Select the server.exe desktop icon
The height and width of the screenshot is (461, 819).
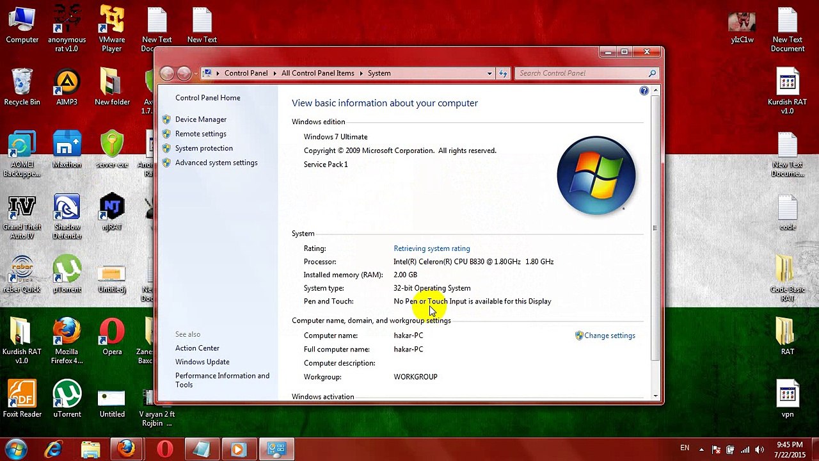pyautogui.click(x=112, y=150)
